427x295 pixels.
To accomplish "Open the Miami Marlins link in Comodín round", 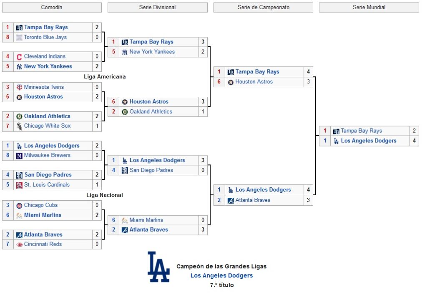I will [43, 215].
